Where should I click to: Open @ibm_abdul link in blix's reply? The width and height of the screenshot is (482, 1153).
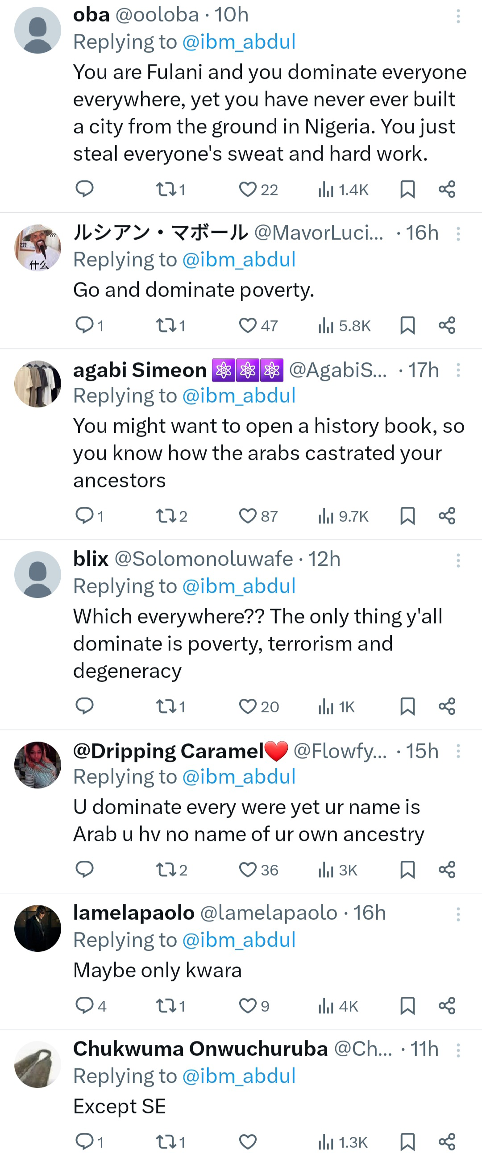click(x=239, y=586)
